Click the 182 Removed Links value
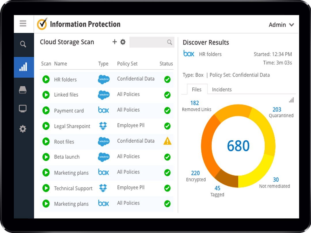The height and width of the screenshot is (233, 311). click(x=195, y=103)
